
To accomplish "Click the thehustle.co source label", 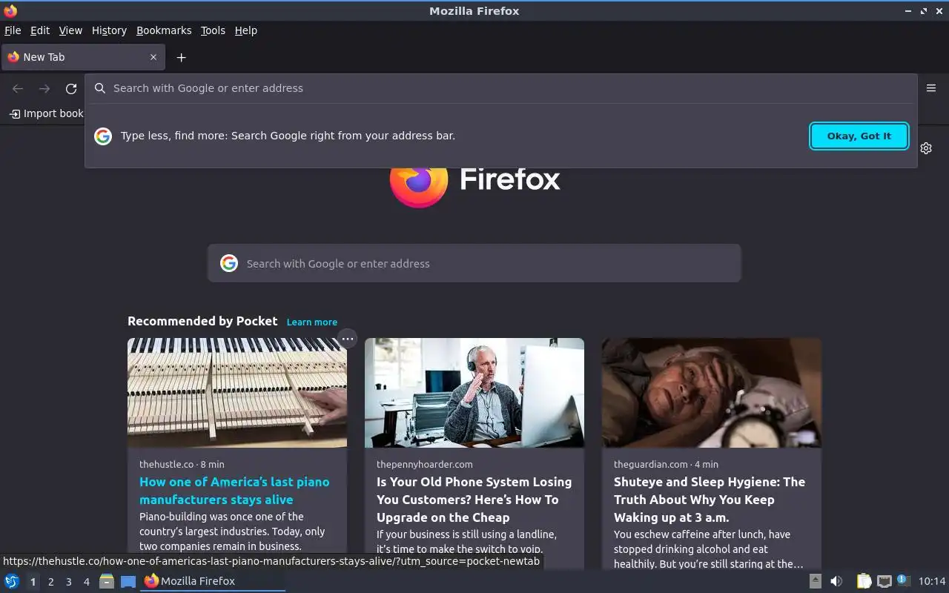I will (166, 464).
